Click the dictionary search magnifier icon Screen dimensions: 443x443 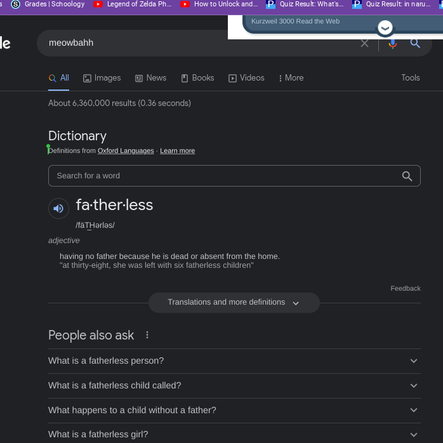[x=407, y=176]
